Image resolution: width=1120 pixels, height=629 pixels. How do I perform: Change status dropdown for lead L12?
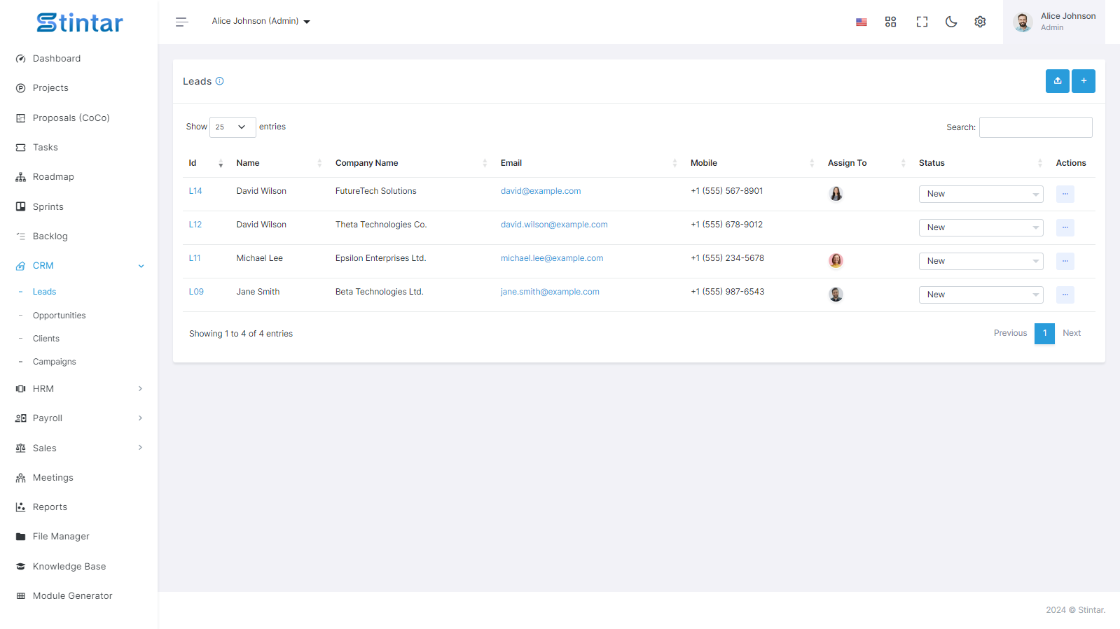981,227
